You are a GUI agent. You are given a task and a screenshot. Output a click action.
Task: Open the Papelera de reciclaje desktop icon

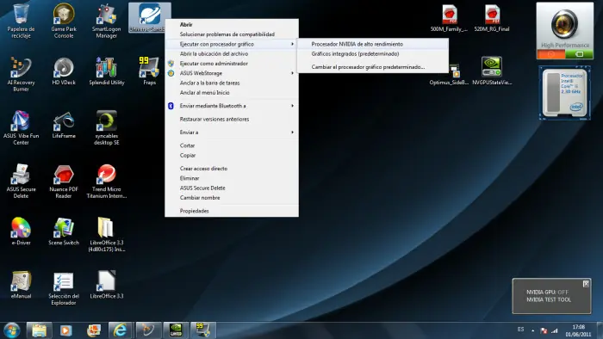(x=21, y=22)
